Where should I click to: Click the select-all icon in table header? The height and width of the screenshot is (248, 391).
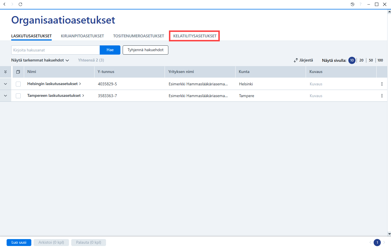click(x=18, y=72)
